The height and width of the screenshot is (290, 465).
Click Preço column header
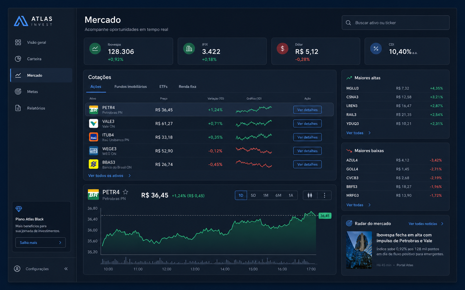(164, 99)
